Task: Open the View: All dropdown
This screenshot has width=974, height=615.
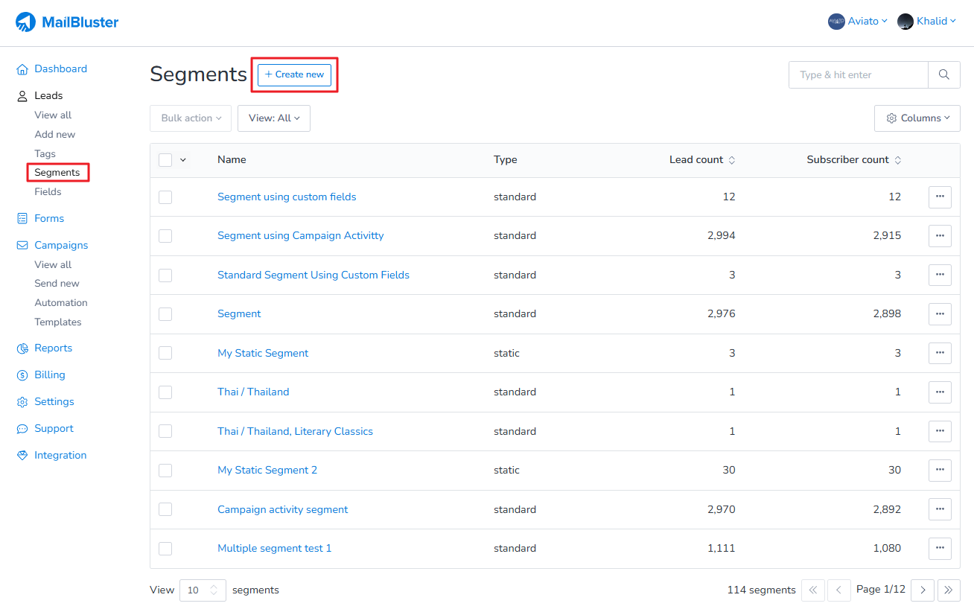Action: pyautogui.click(x=273, y=118)
